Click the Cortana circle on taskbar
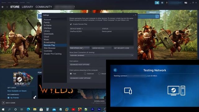This screenshot has height=112, width=199. [x=16, y=109]
